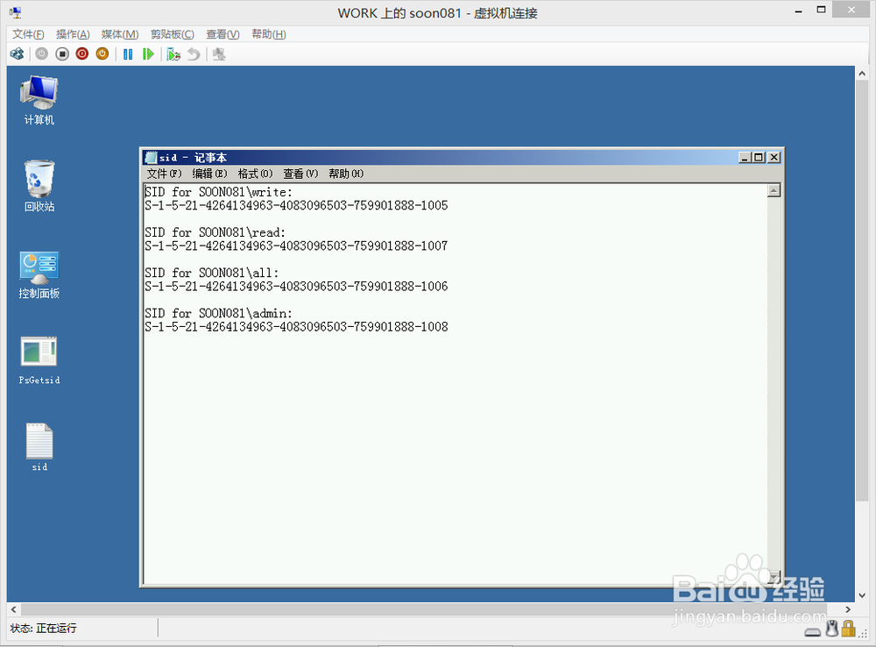Screen dimensions: 876x647
Task: Select the PsGetsid desktop icon
Action: tap(39, 360)
